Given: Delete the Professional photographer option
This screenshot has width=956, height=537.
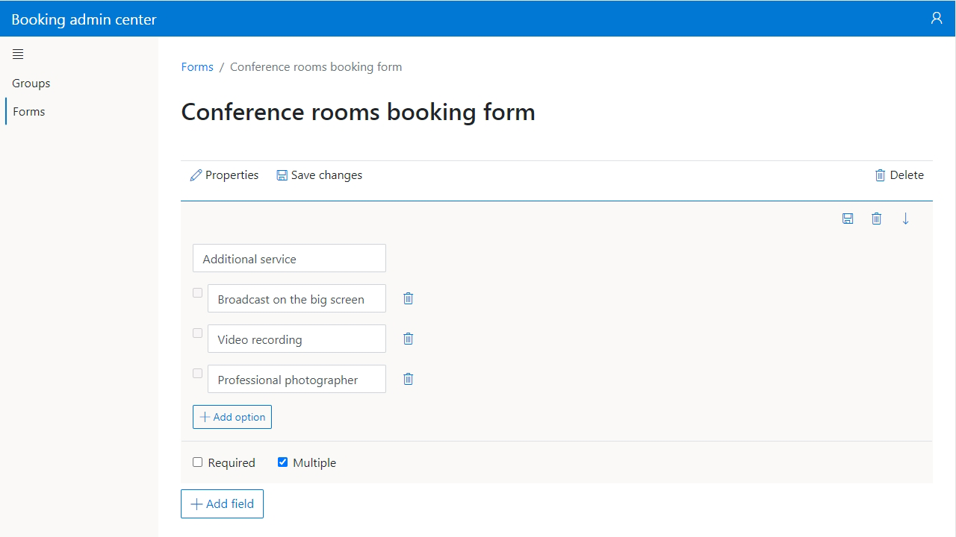Looking at the screenshot, I should click(x=408, y=379).
